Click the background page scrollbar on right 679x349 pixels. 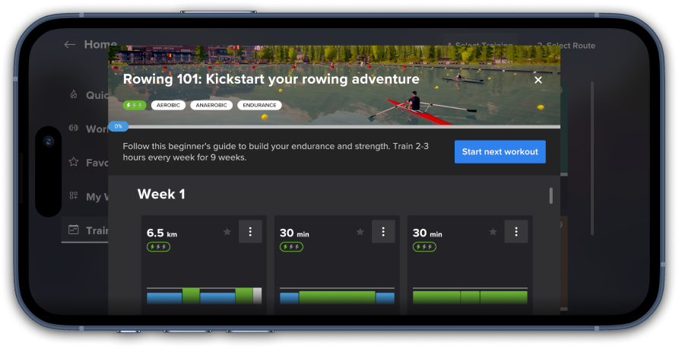[592, 158]
